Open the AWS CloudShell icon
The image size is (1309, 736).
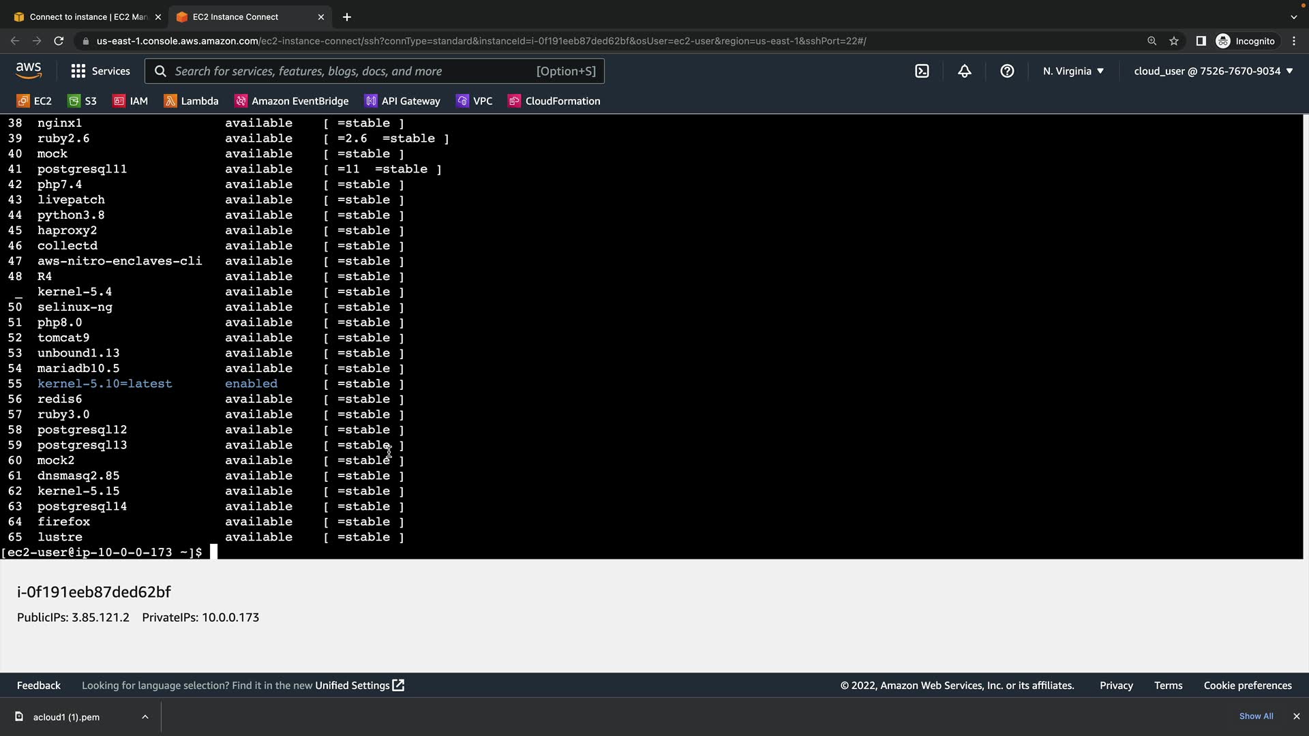click(922, 71)
